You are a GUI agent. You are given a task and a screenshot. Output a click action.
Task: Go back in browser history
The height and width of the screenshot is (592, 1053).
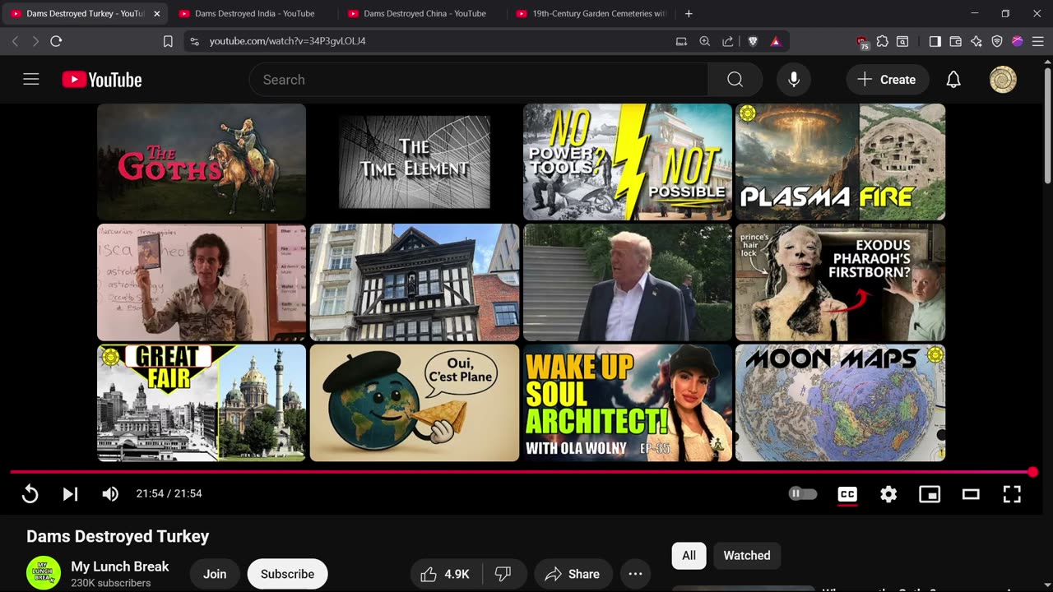[x=15, y=41]
